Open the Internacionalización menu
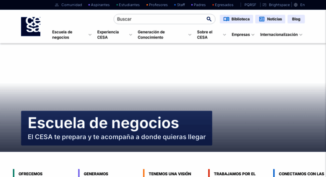326x177 pixels. (279, 35)
